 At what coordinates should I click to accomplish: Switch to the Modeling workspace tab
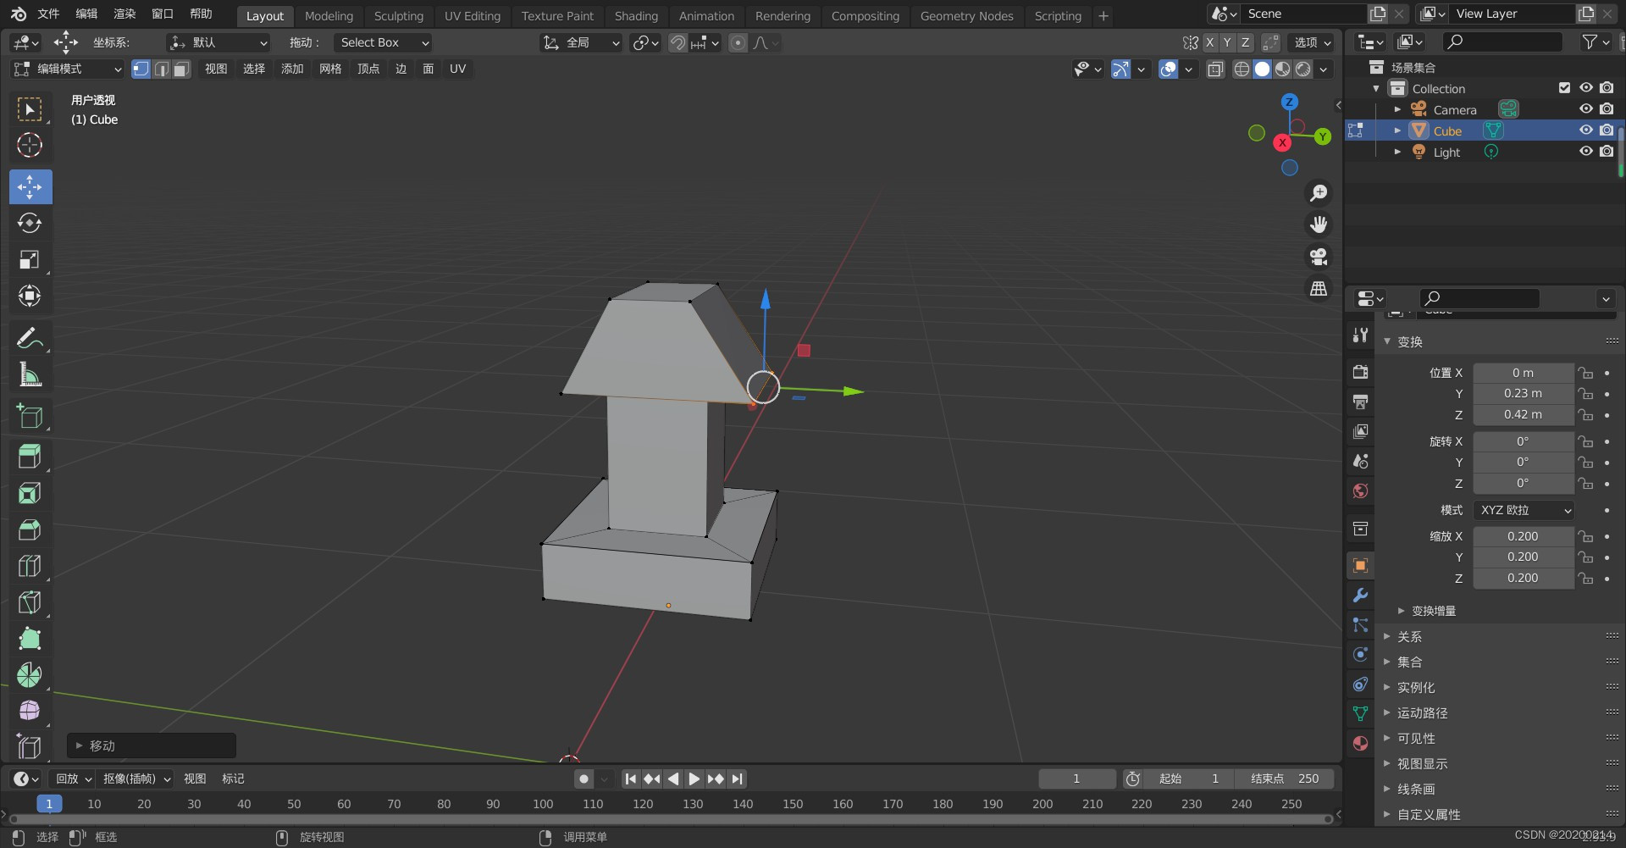pyautogui.click(x=329, y=15)
